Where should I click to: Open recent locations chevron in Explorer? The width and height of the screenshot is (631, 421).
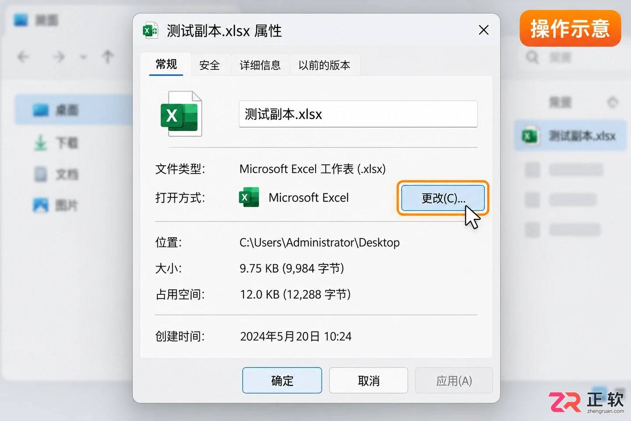point(83,57)
